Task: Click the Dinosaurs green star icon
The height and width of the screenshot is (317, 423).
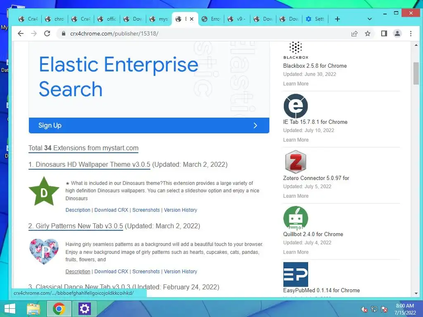Action: coord(44,192)
